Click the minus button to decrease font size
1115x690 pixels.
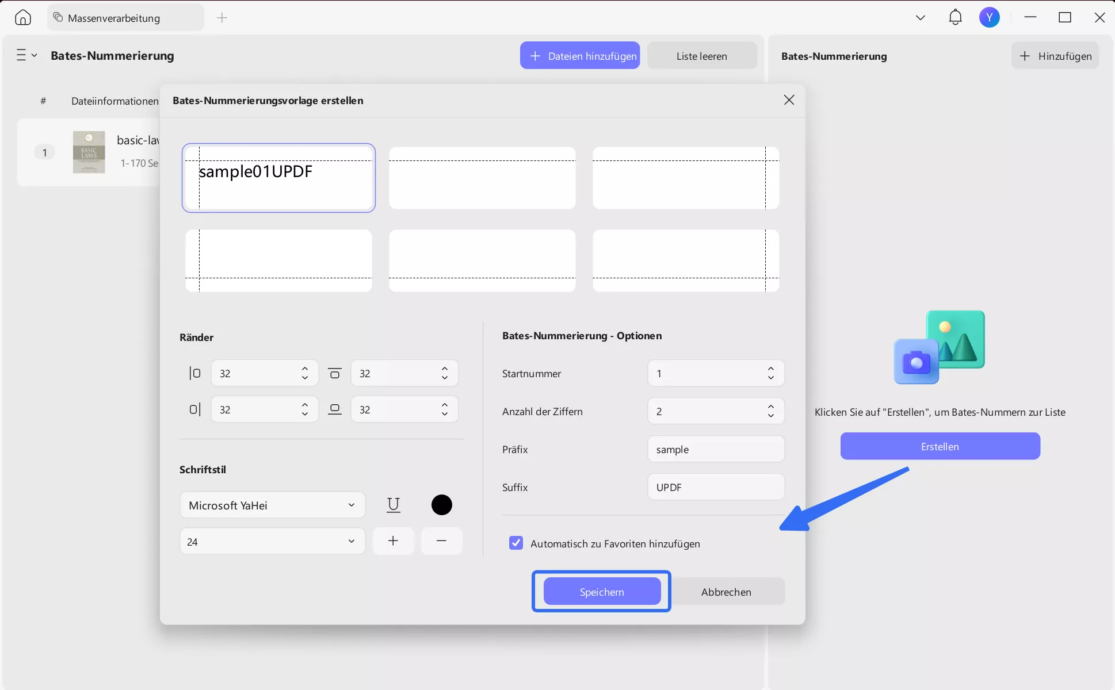point(441,541)
